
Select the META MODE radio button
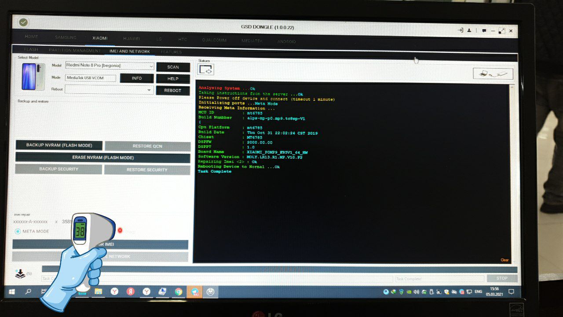[18, 232]
